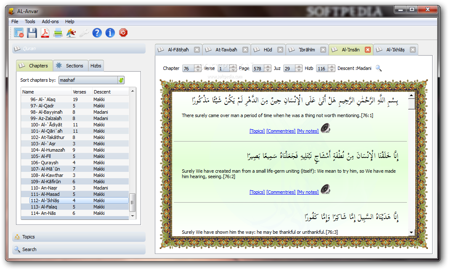The width and height of the screenshot is (449, 270).
Task: Open the Help menu
Action: click(x=69, y=21)
